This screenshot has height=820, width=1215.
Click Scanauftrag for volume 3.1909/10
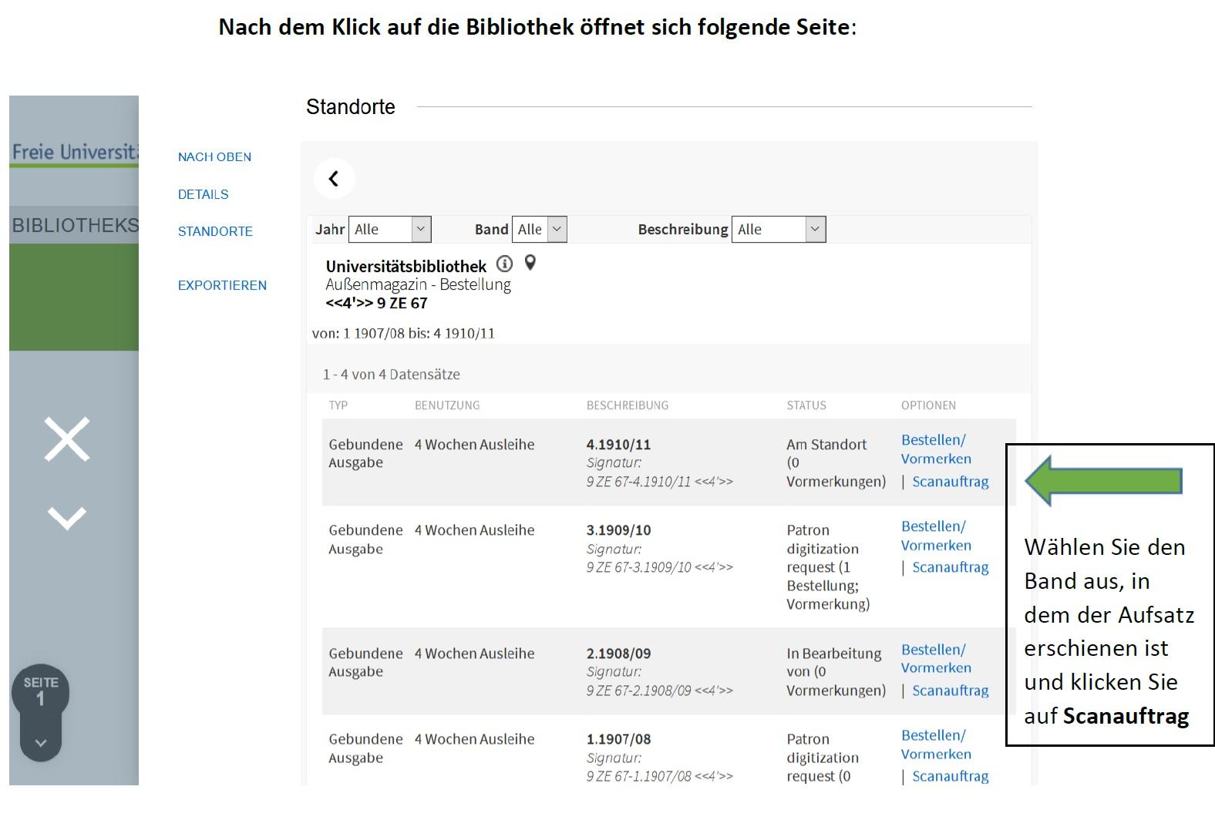[x=950, y=567]
